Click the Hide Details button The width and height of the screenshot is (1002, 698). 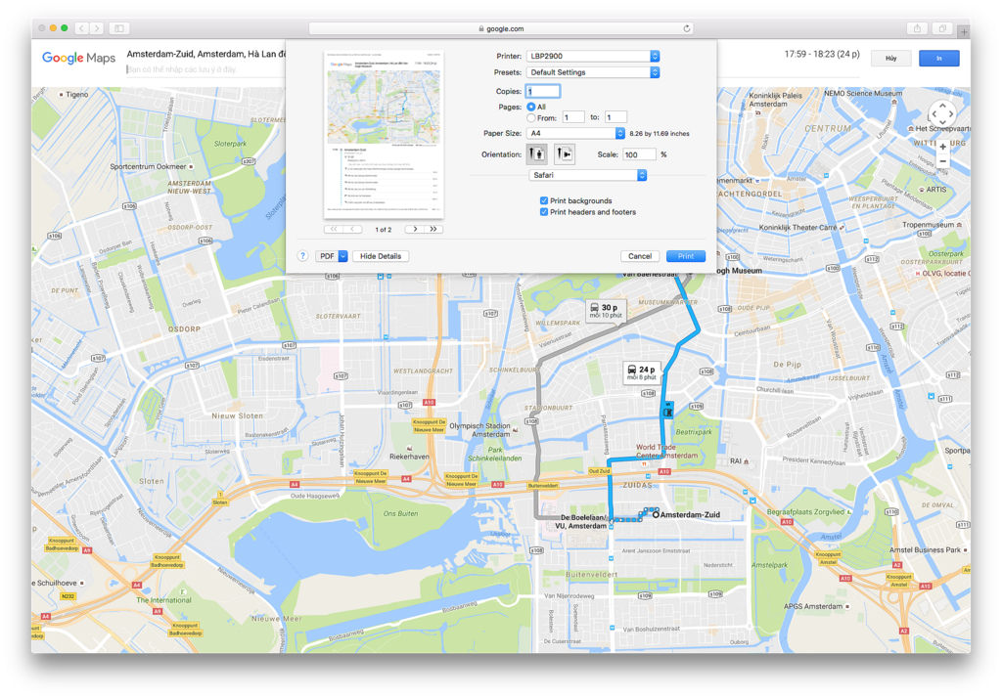click(381, 256)
